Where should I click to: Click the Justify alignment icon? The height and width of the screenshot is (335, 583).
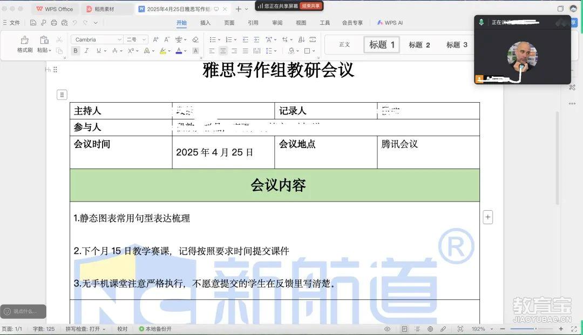[x=246, y=51]
